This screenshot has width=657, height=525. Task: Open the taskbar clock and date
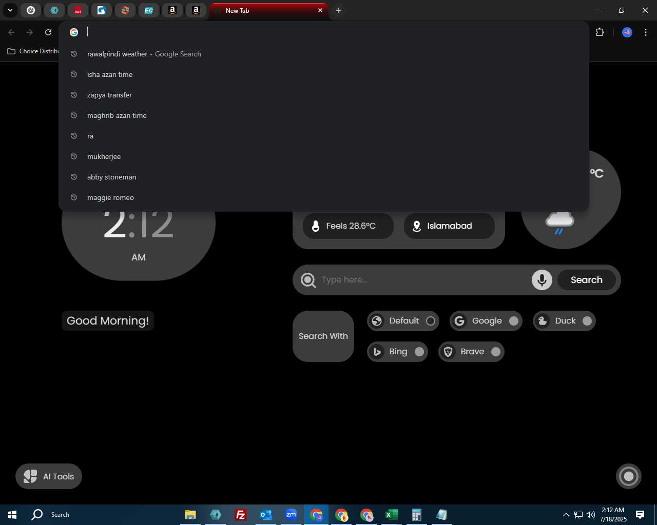[x=613, y=515]
